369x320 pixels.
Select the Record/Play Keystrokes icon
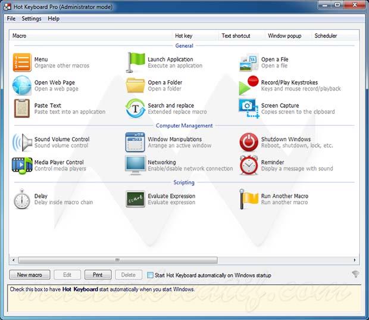click(249, 85)
